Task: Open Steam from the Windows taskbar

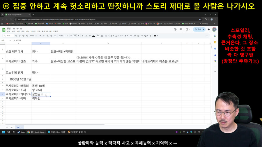Action: (x=21, y=132)
